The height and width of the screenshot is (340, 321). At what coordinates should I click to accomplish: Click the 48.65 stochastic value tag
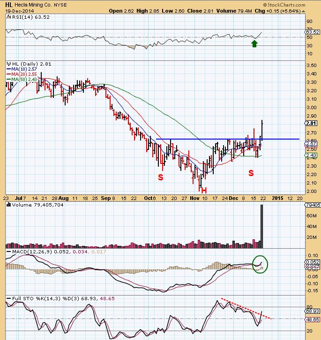[313, 319]
